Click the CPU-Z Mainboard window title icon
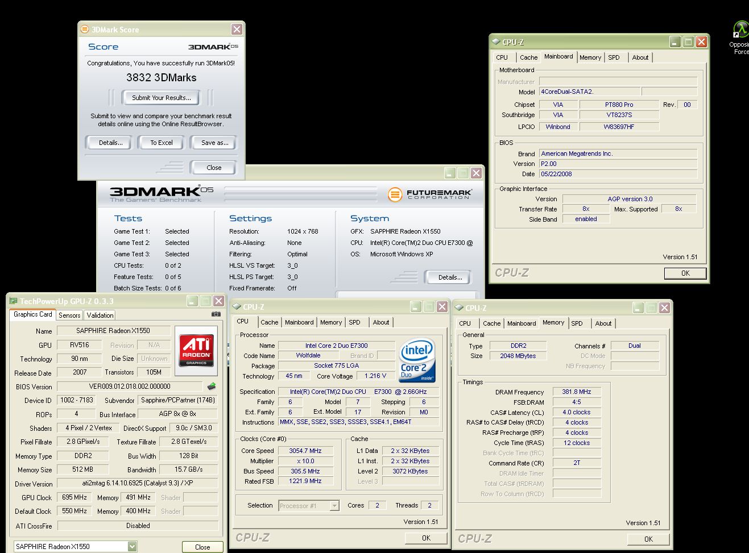Viewport: 749px width, 553px height. 496,42
